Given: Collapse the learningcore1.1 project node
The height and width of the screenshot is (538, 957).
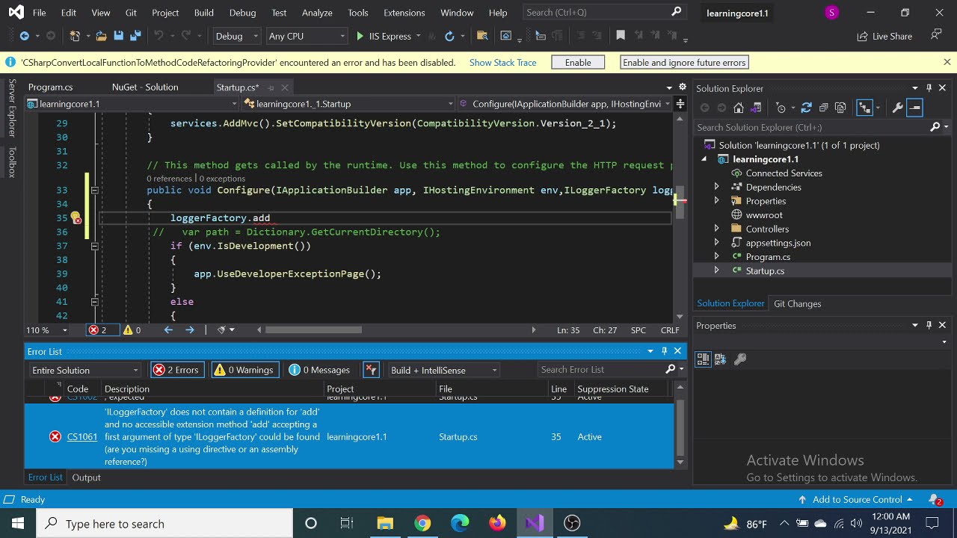Looking at the screenshot, I should (704, 159).
